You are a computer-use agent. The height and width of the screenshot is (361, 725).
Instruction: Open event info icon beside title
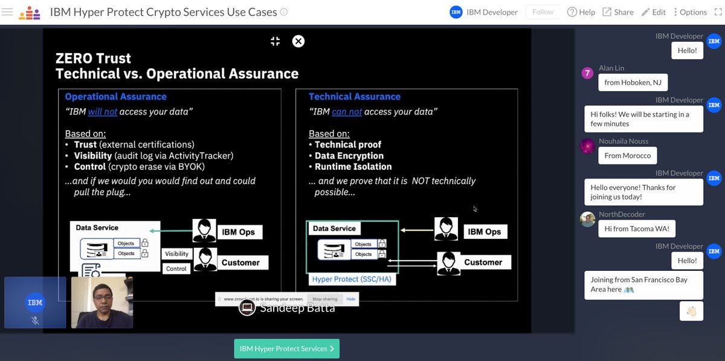coord(284,12)
